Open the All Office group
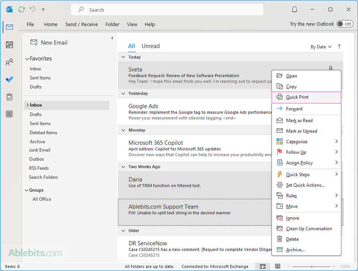 coord(42,199)
